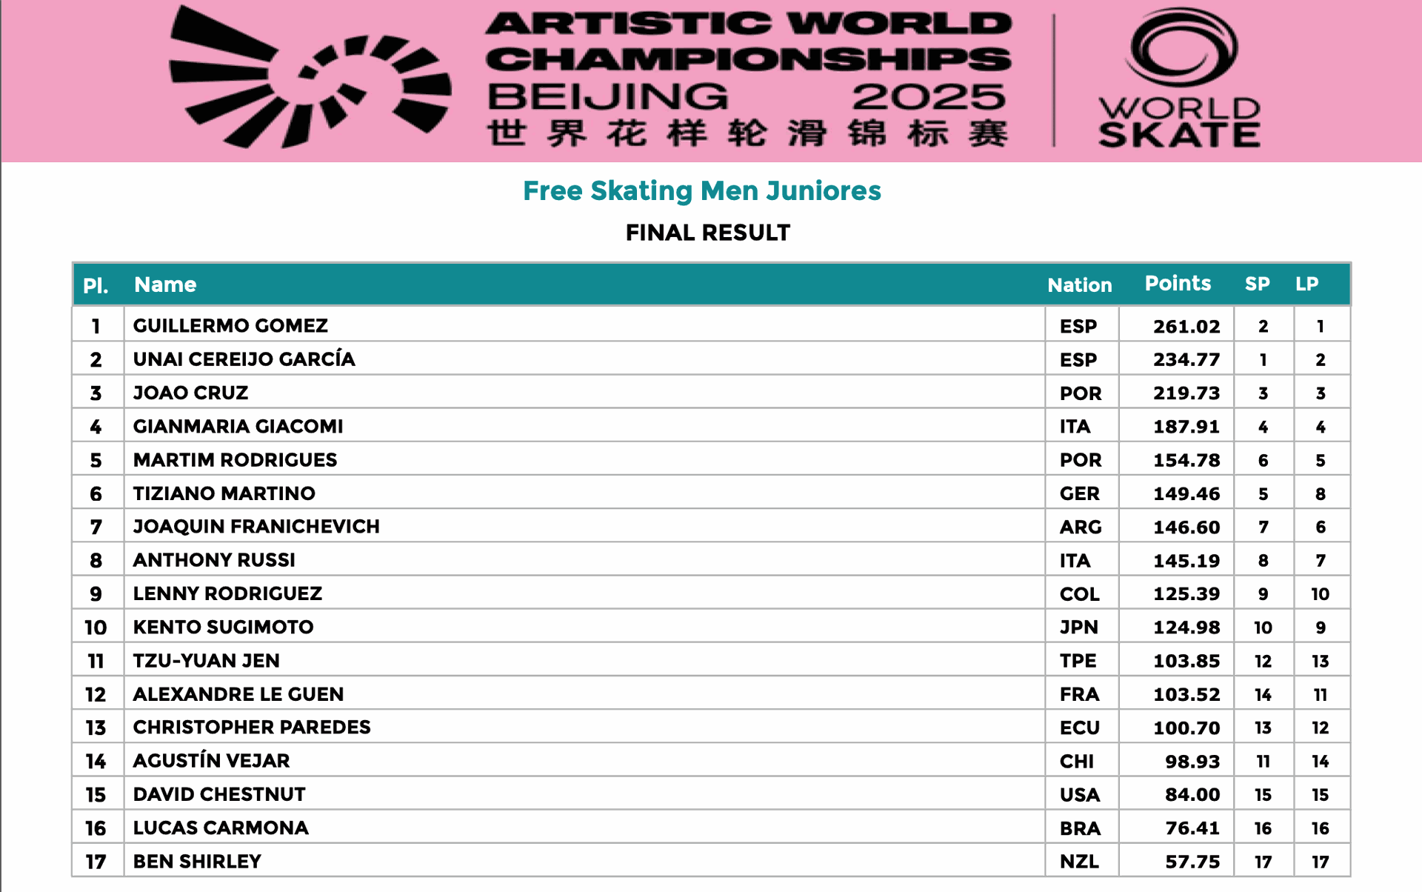Click the Pl. column header

(x=96, y=285)
